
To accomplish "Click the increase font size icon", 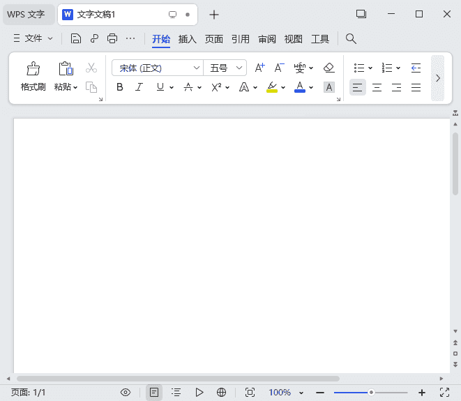I will (259, 68).
